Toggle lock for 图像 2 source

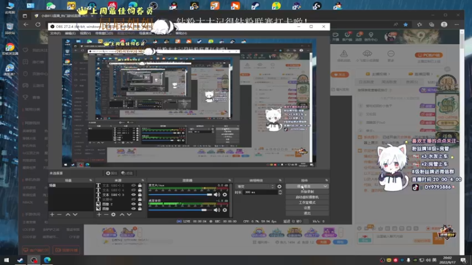click(140, 204)
